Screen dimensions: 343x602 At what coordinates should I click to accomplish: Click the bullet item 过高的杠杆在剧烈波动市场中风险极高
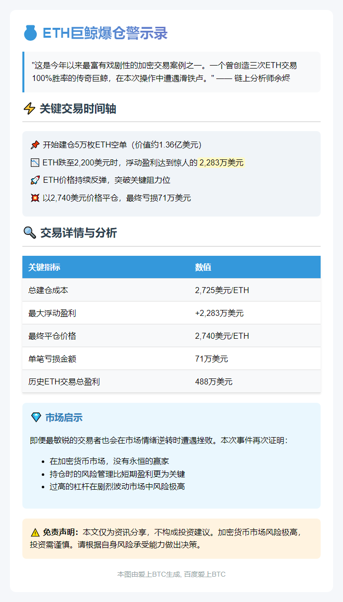click(x=117, y=486)
